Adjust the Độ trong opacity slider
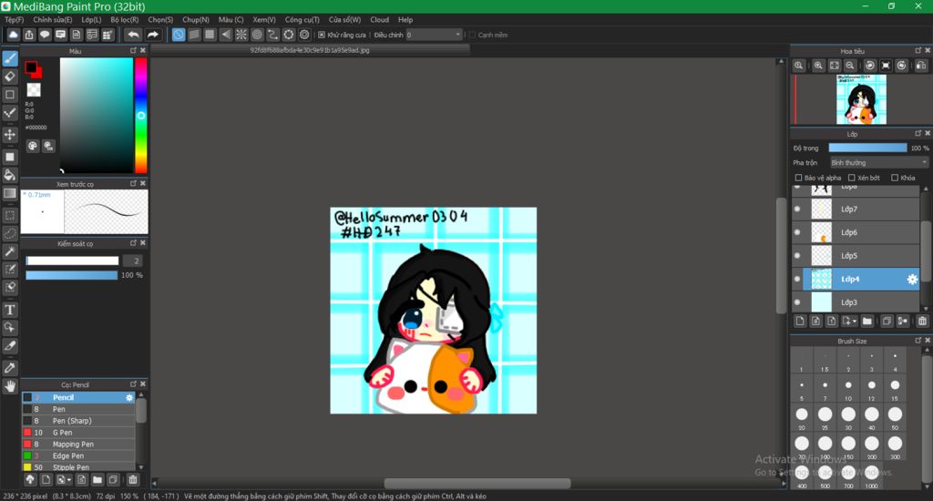This screenshot has width=933, height=501. [x=867, y=148]
